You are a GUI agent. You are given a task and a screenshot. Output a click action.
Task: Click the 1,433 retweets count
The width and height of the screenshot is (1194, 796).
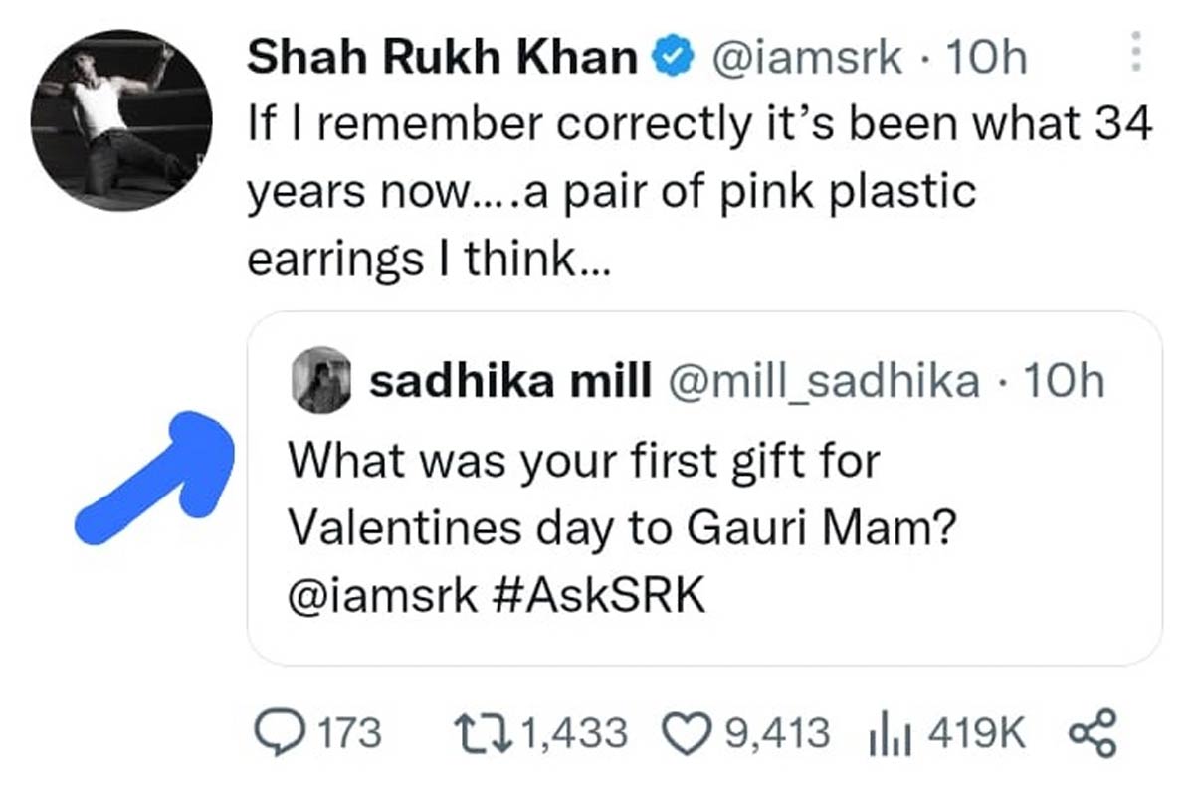[574, 733]
